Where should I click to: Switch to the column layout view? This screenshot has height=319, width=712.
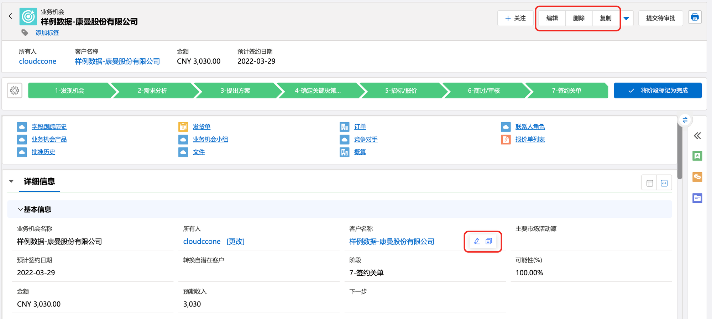[649, 183]
